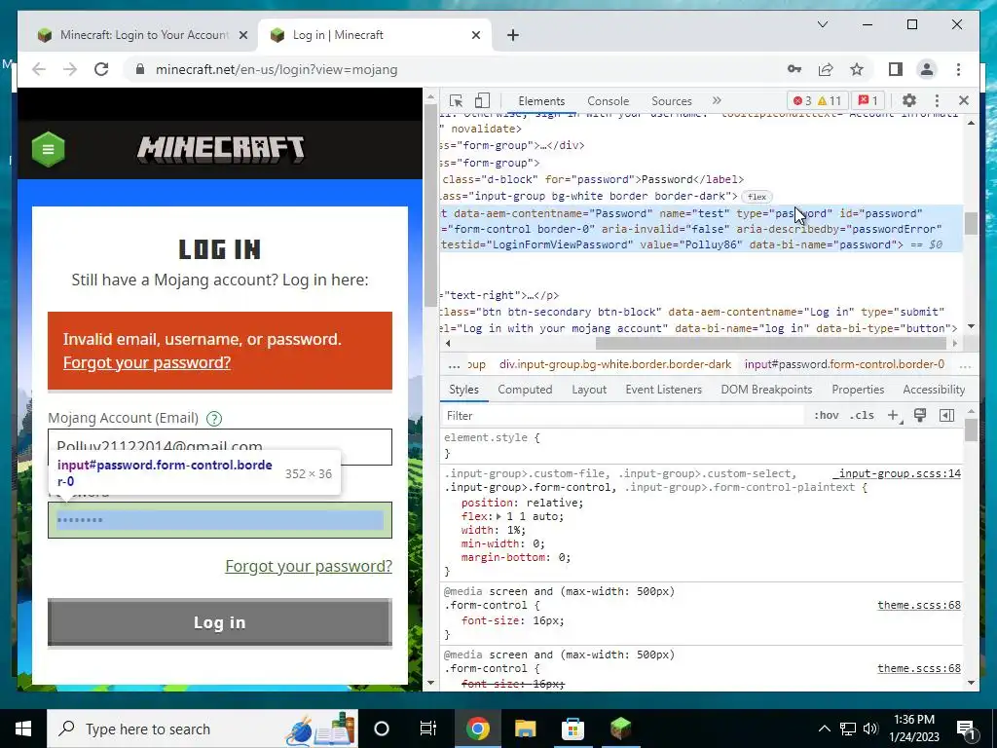Open the Layout pane tab

(x=589, y=390)
